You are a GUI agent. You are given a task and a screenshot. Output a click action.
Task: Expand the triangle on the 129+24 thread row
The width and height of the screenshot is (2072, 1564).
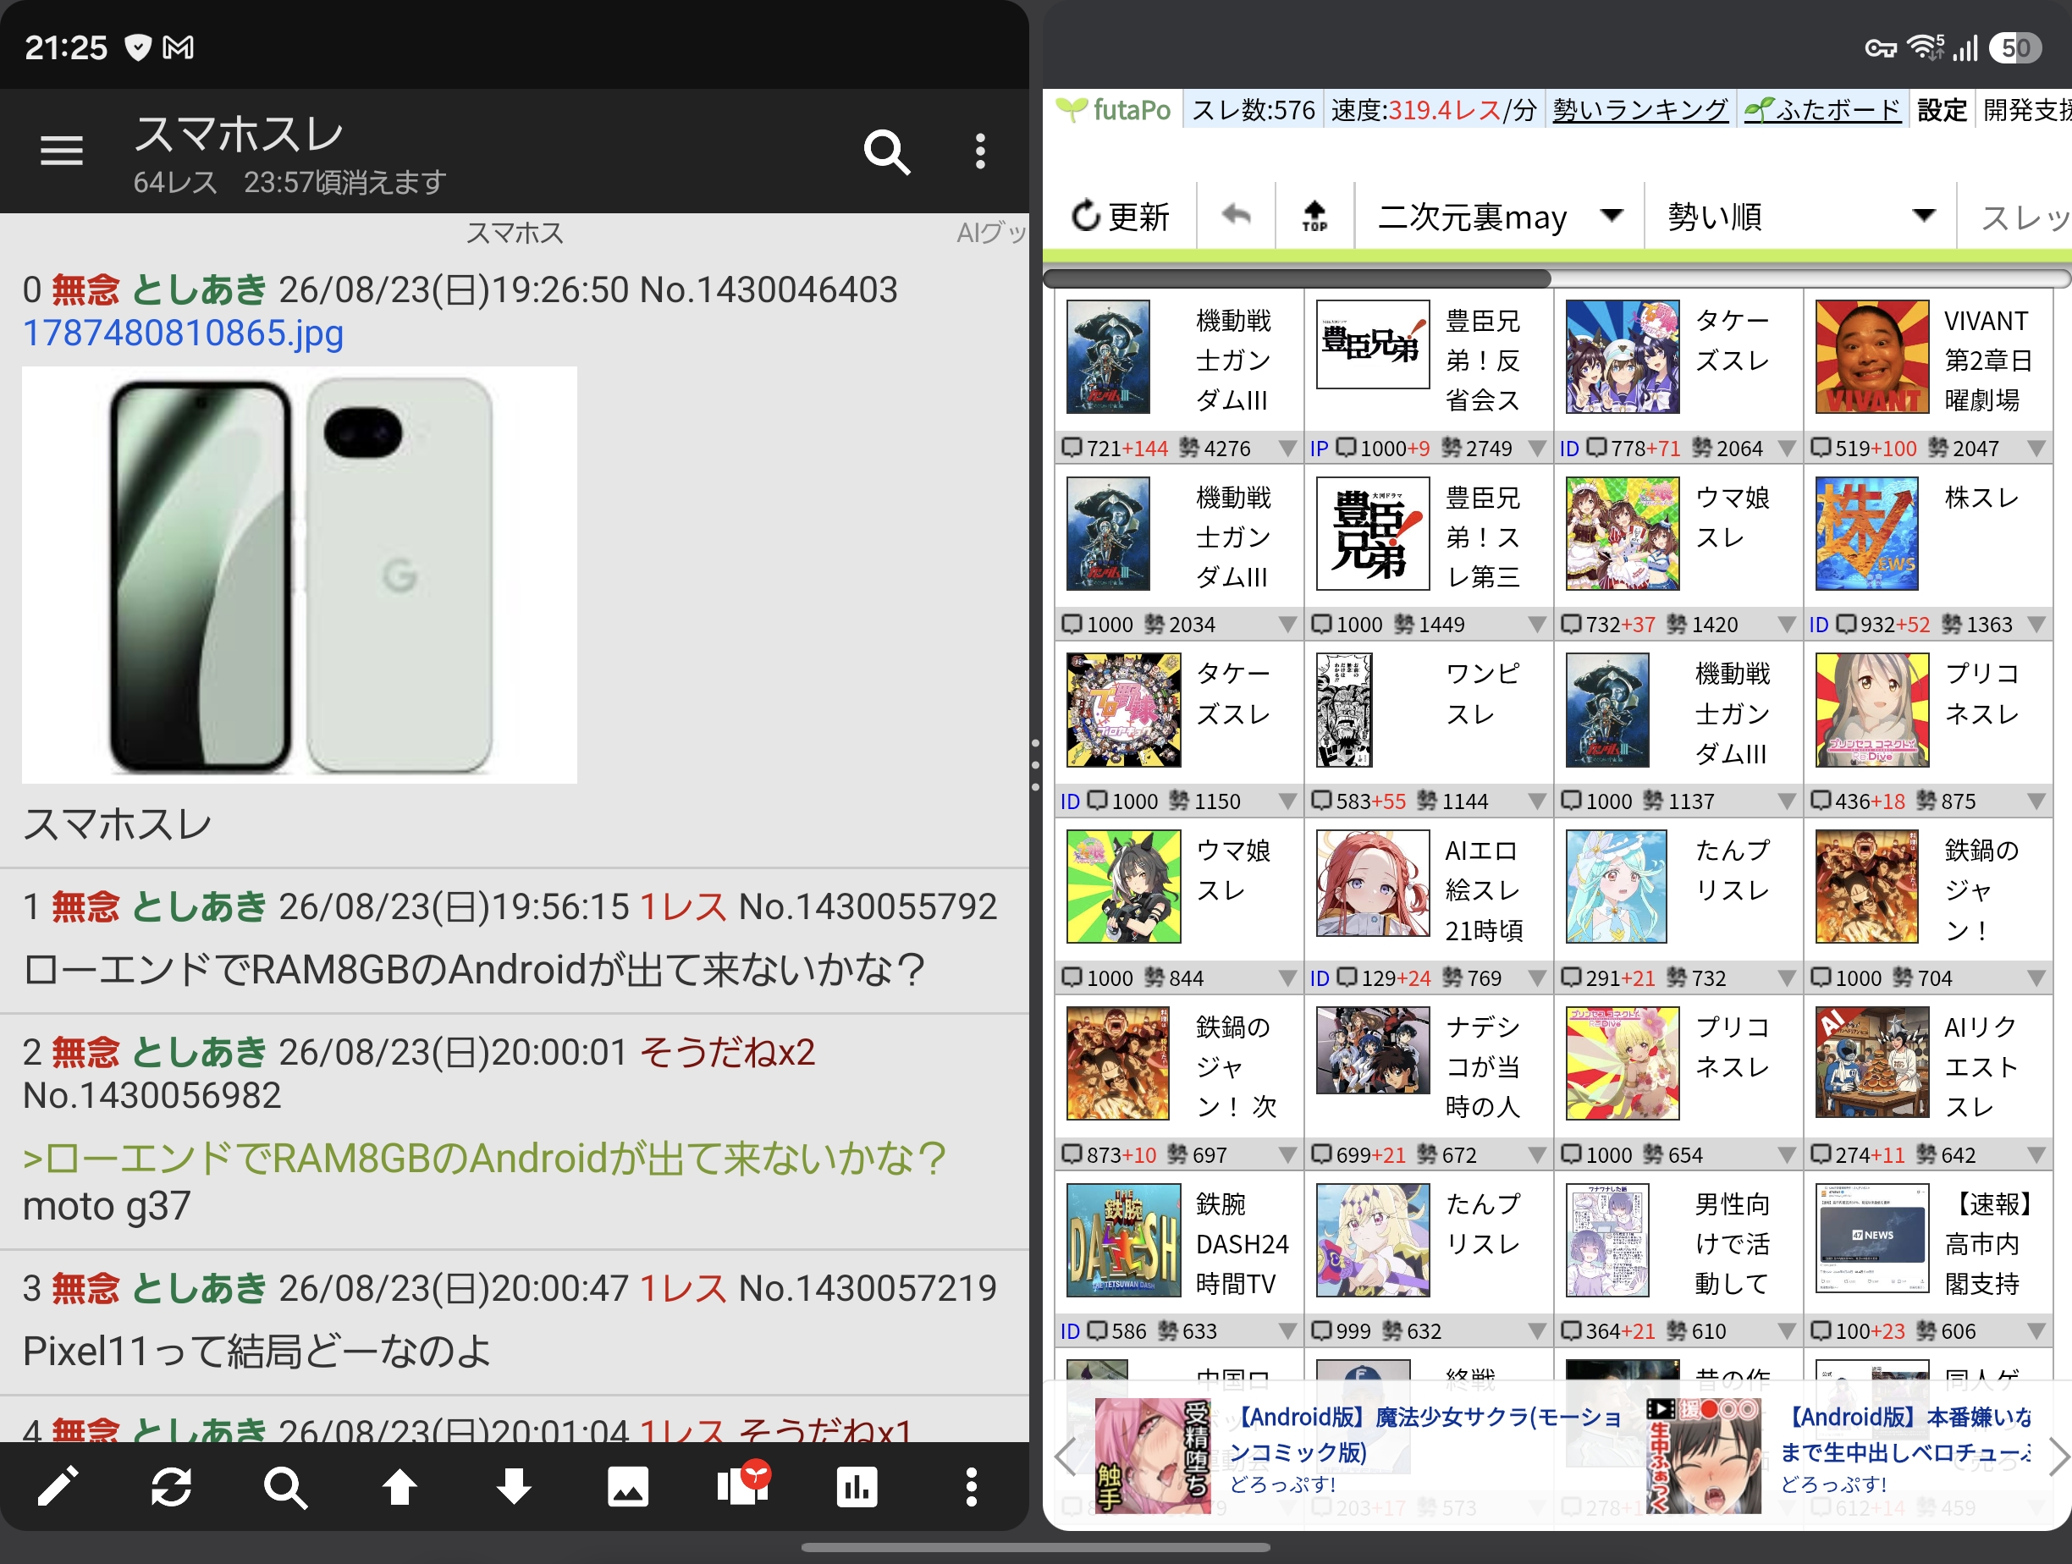pos(1536,978)
